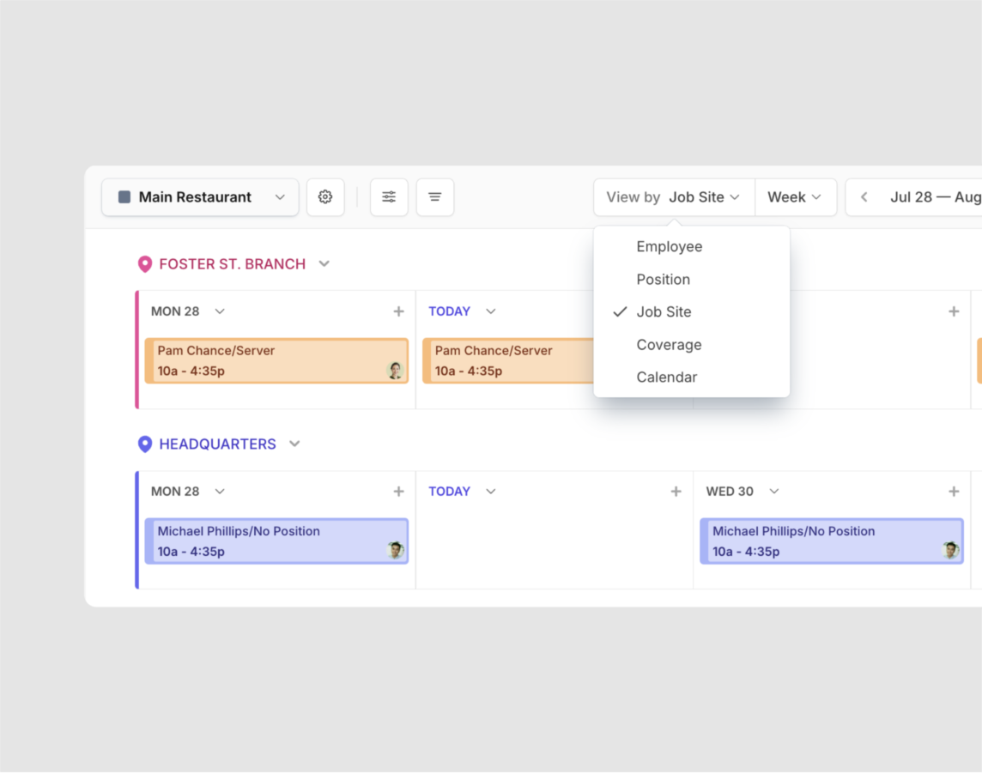Screen dimensions: 982x773
Task: Add shift on Foster Mon 28
Action: pos(399,311)
